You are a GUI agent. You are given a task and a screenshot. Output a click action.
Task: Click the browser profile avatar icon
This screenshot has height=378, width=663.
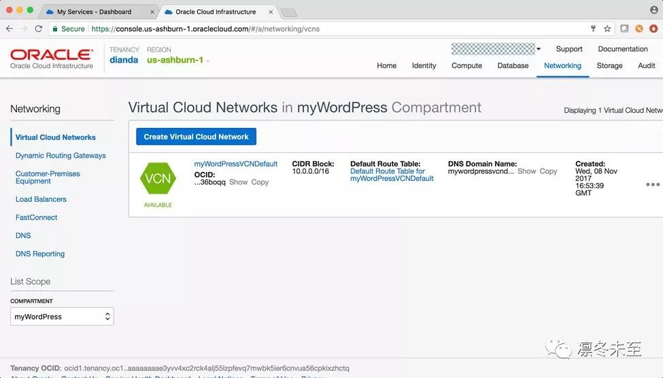[x=653, y=10]
